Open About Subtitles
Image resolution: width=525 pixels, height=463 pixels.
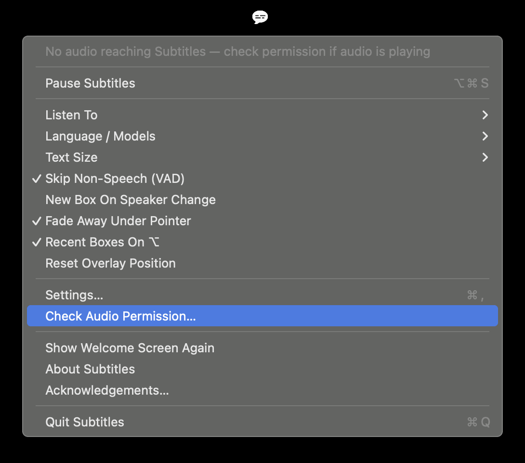(x=262, y=369)
